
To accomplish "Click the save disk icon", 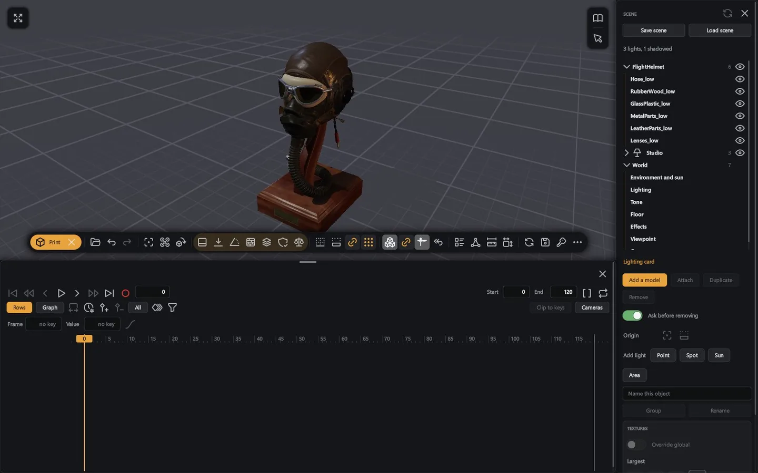I will point(545,242).
